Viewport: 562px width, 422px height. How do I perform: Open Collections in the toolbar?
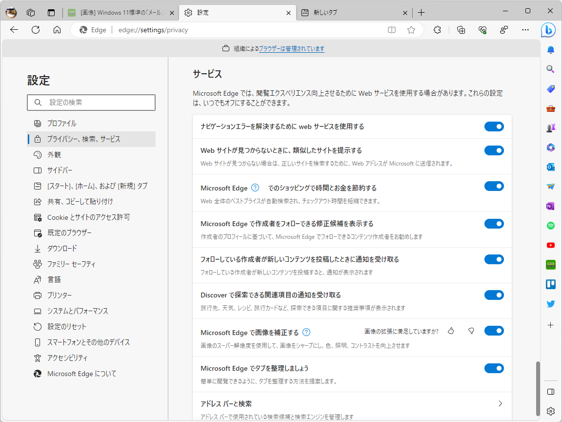(x=461, y=30)
